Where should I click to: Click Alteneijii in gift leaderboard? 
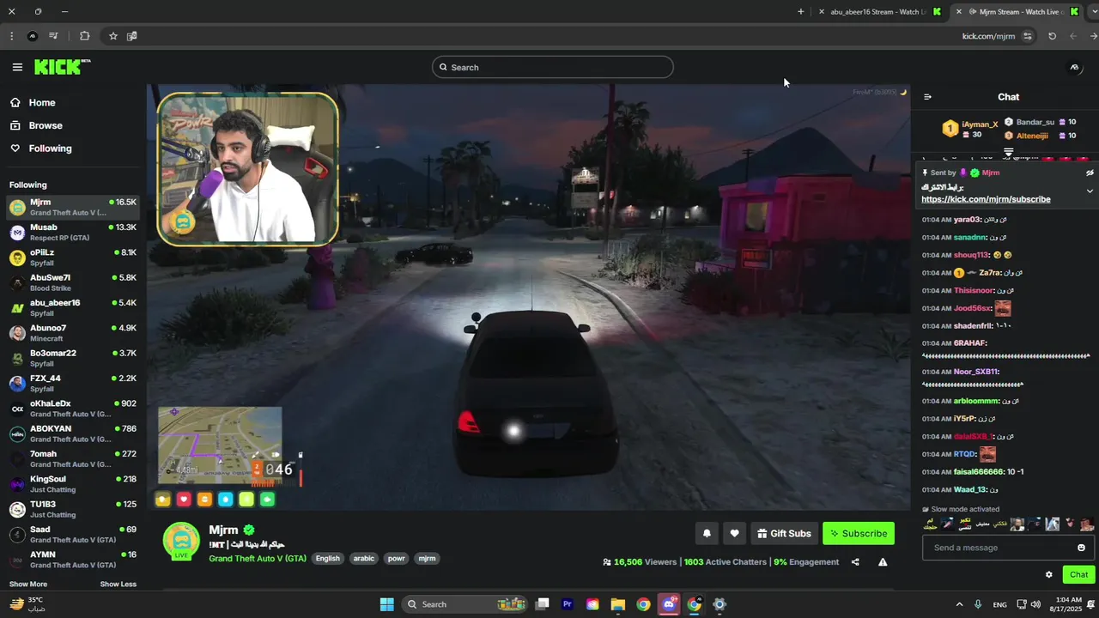point(1032,136)
